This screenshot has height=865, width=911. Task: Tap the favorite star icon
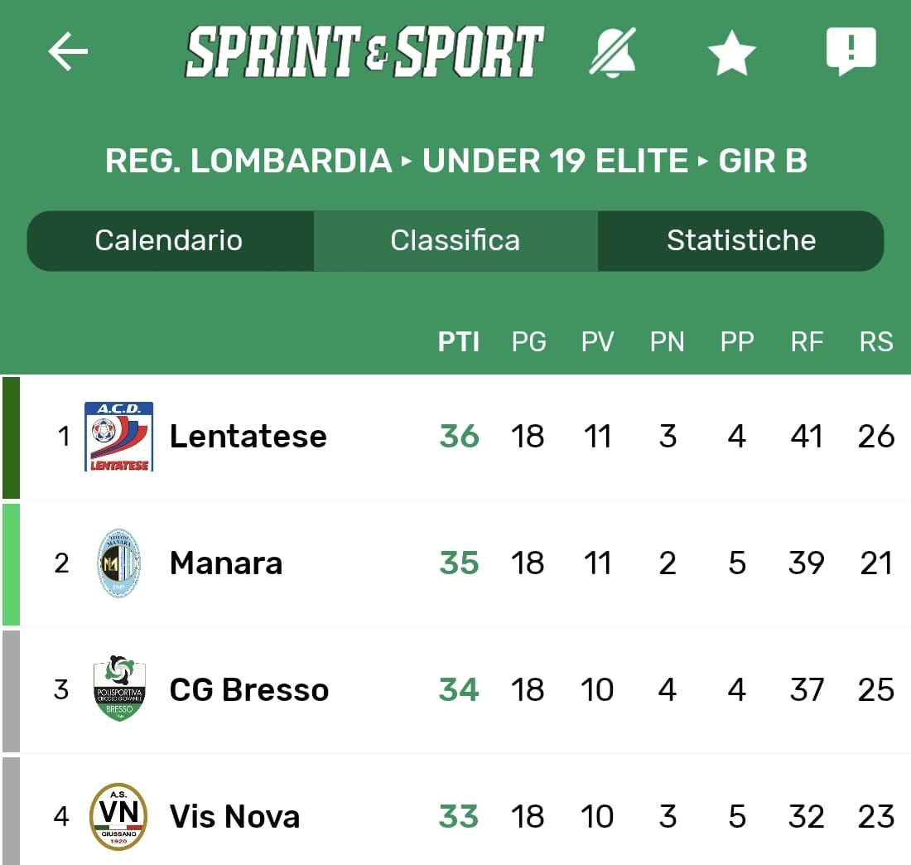pyautogui.click(x=731, y=54)
